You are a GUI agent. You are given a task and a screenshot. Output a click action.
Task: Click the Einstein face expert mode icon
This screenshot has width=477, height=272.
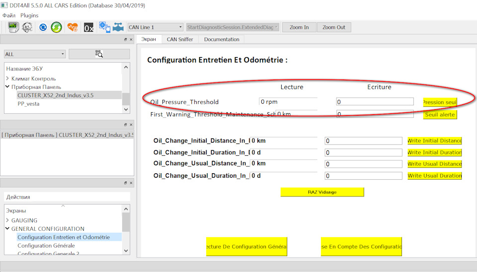click(27, 27)
